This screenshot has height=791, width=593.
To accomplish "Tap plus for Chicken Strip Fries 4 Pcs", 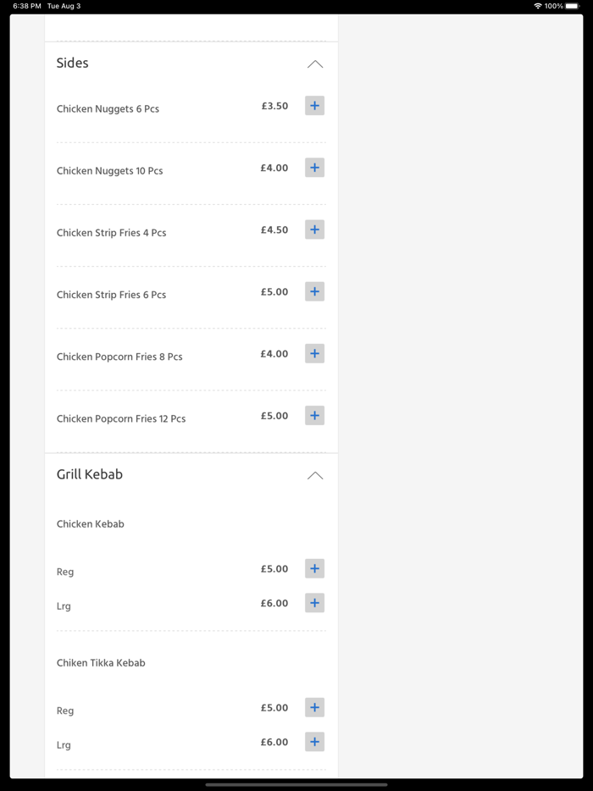I will (314, 230).
